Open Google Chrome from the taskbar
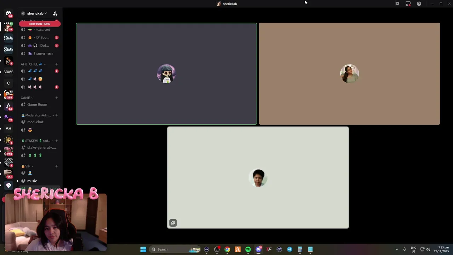 point(227,249)
